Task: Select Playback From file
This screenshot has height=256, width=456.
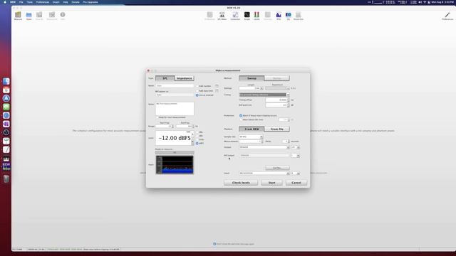Action: pyautogui.click(x=277, y=129)
